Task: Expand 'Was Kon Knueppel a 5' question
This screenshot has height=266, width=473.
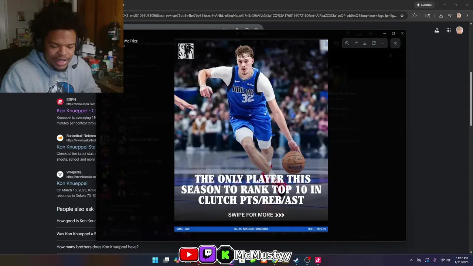Action: (x=76, y=234)
